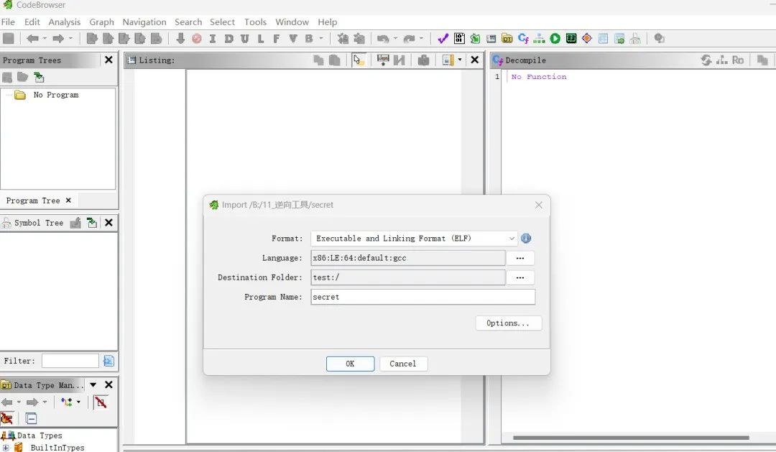Screen dimensions: 776x452
Task: Click the Program Name field containing 'secret'
Action: pos(423,297)
